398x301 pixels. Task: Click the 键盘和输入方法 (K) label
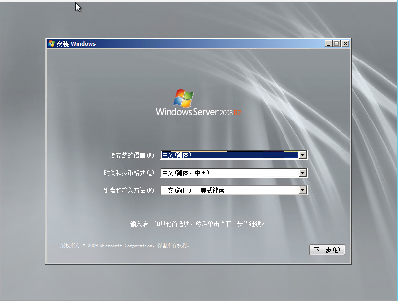[130, 191]
